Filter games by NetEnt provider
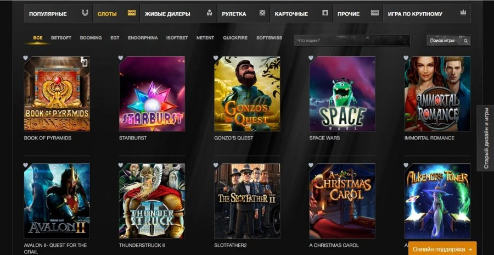This screenshot has height=255, width=494. coord(205,38)
